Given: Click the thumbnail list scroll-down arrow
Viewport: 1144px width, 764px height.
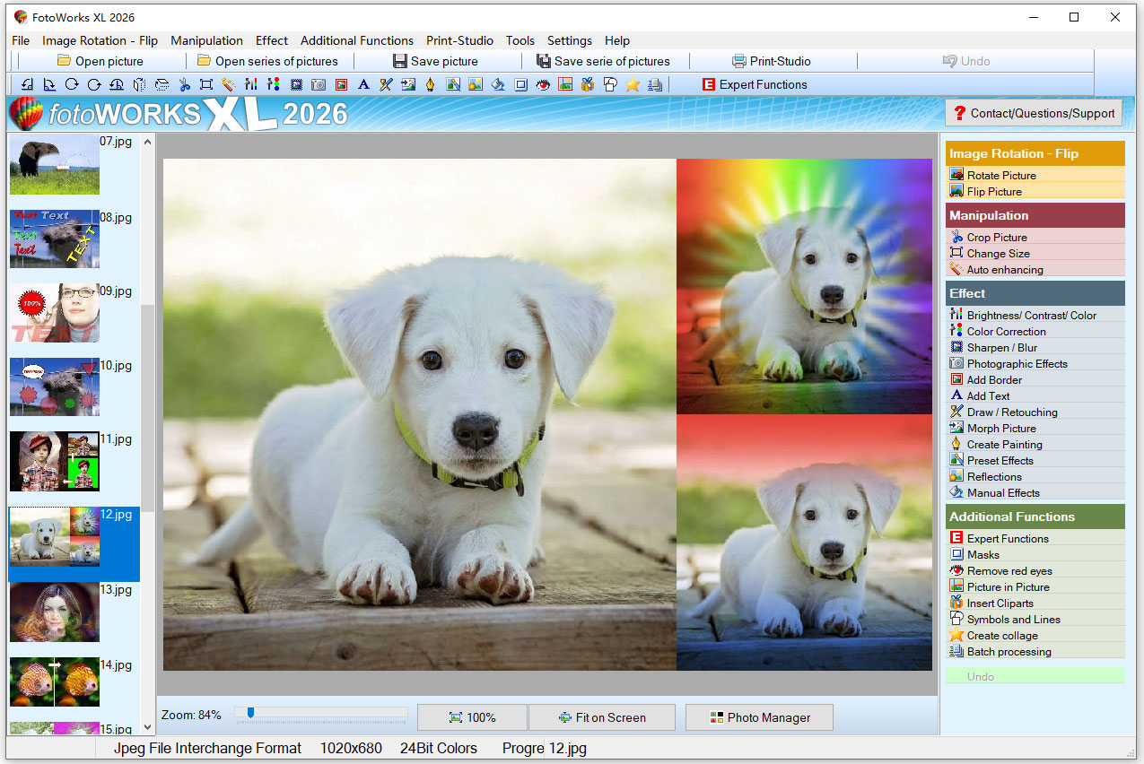Looking at the screenshot, I should pyautogui.click(x=148, y=728).
